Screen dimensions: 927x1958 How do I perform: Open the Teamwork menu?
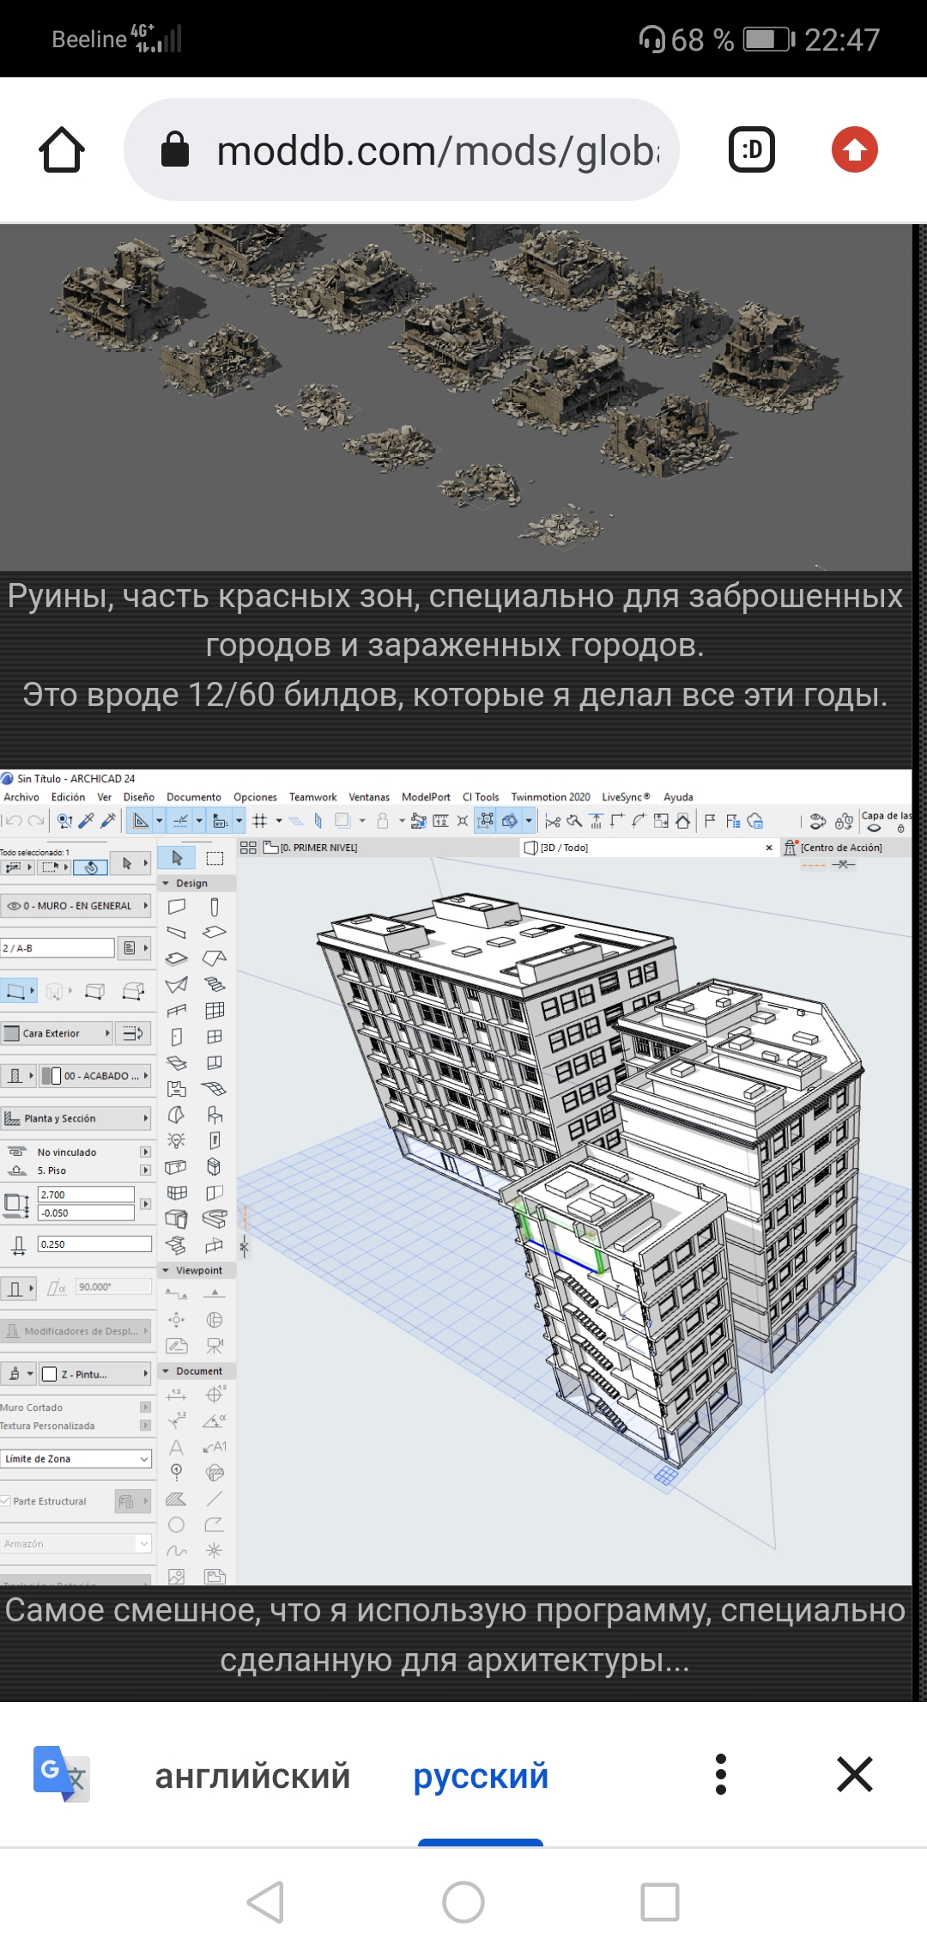(312, 797)
